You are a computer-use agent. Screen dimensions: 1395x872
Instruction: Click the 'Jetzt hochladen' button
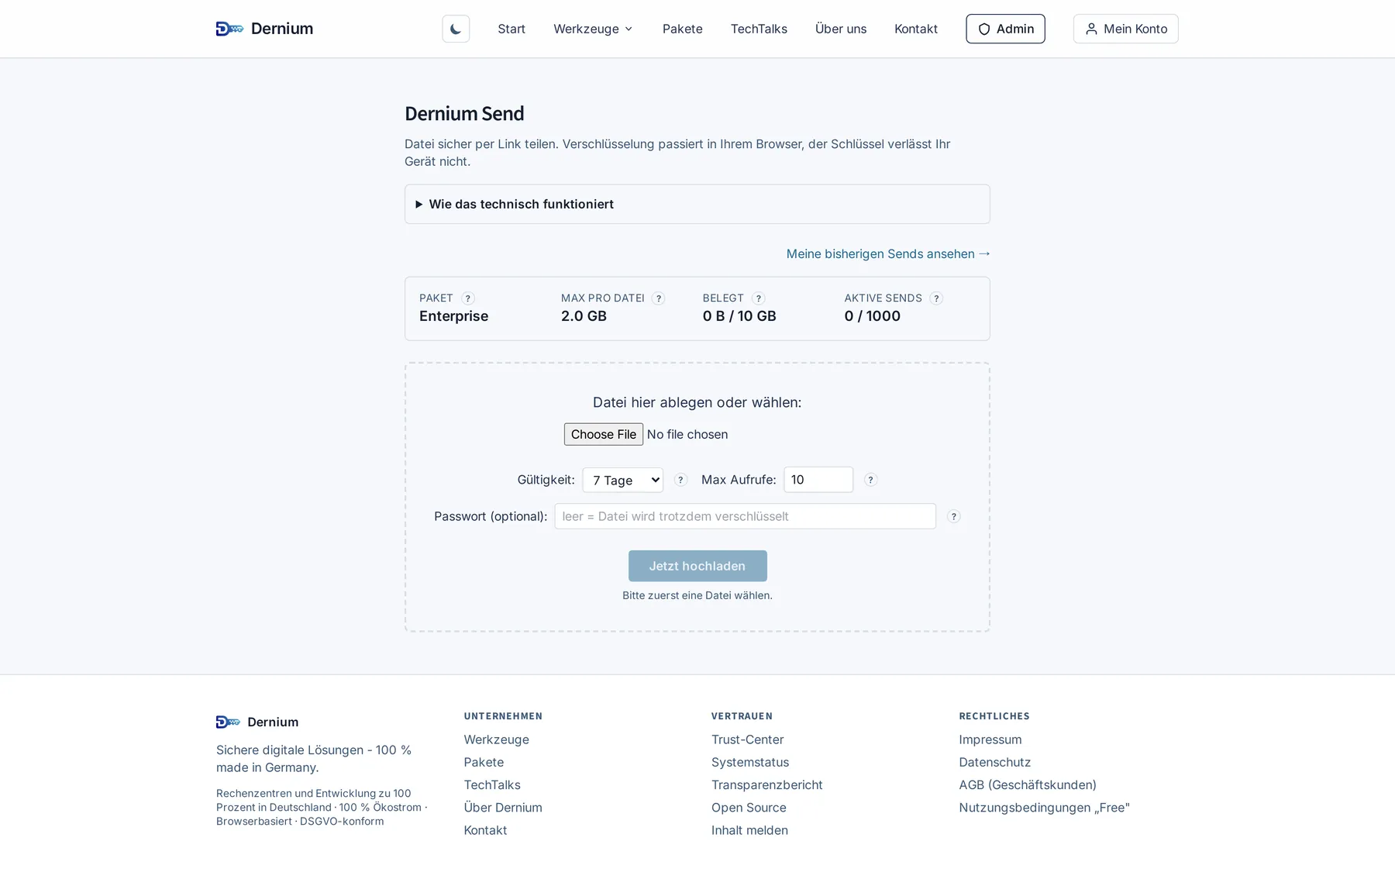point(697,566)
